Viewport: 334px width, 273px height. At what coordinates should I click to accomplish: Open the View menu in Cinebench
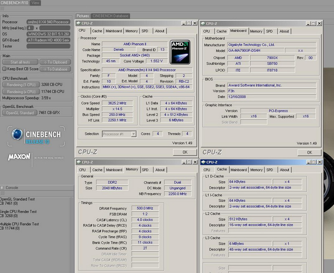pyautogui.click(x=35, y=3)
